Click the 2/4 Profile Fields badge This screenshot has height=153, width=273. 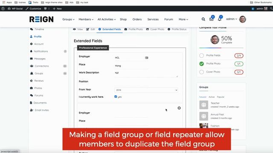pos(239,56)
